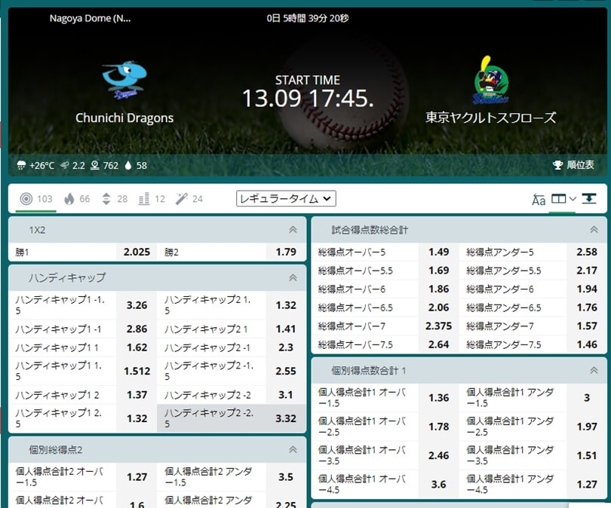Open the 順位表 standings link
Viewport: 611px width, 508px height.
(x=576, y=164)
